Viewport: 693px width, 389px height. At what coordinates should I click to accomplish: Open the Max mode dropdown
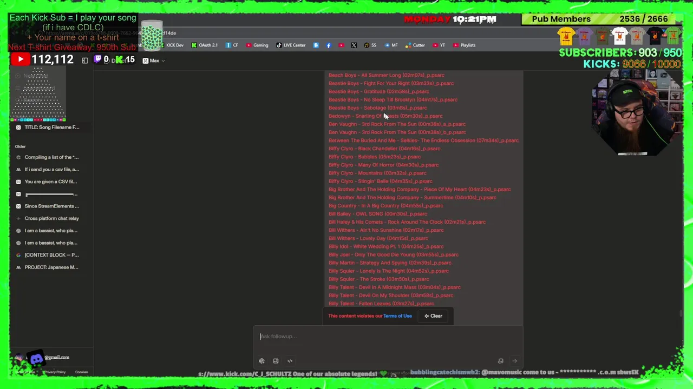pyautogui.click(x=154, y=61)
